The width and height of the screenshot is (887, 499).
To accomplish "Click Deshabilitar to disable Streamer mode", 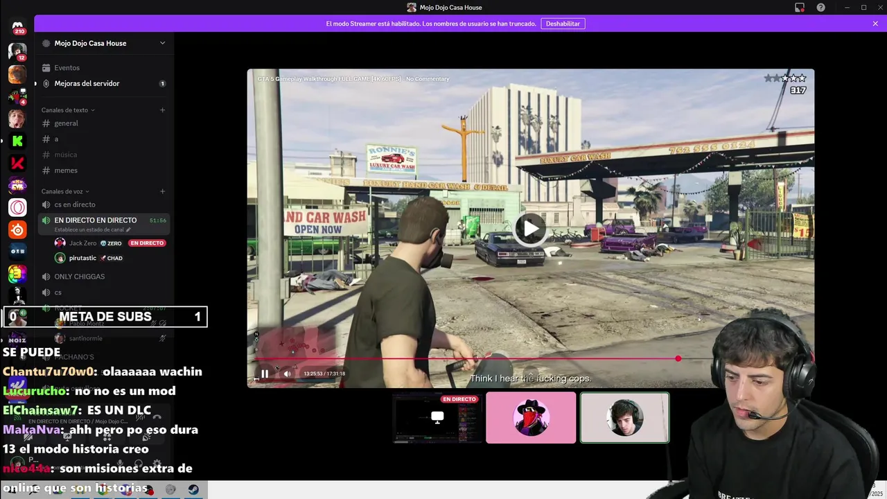I will [x=563, y=24].
